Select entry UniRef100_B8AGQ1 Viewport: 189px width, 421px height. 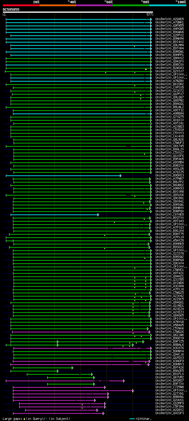coord(170,104)
